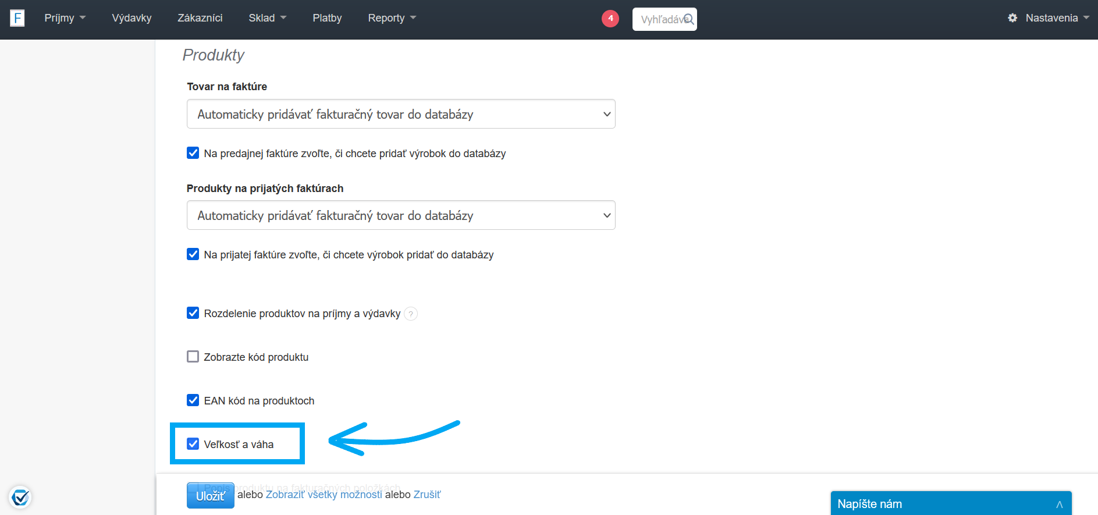Click the Nastavenia gear icon
This screenshot has height=515, width=1098.
[x=1012, y=18]
